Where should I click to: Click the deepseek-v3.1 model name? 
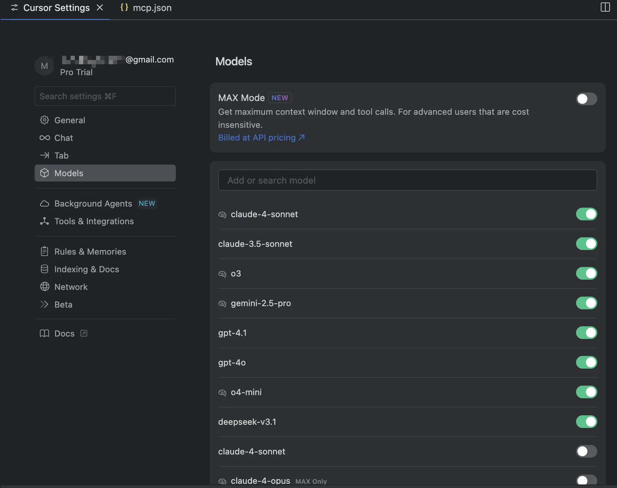[x=247, y=422]
